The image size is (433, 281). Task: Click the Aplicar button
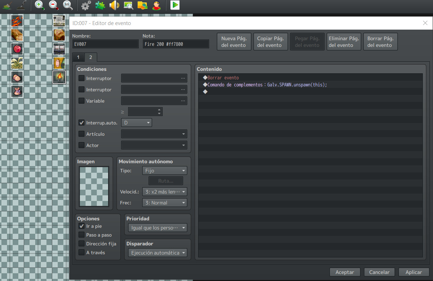[414, 272]
